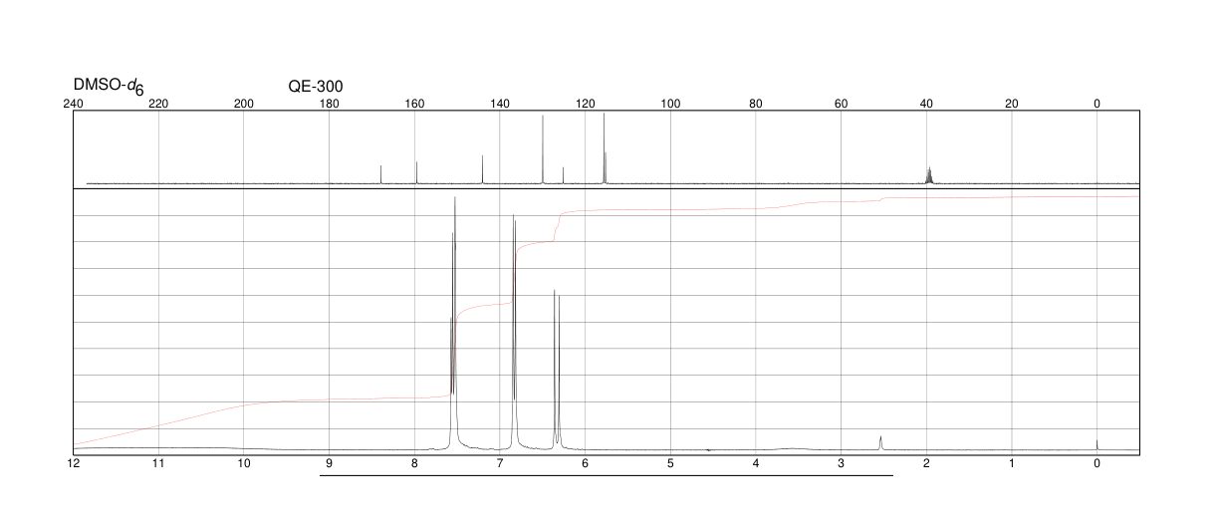Click the 80 ppm carbon axis label
The image size is (1219, 526).
pyautogui.click(x=756, y=104)
